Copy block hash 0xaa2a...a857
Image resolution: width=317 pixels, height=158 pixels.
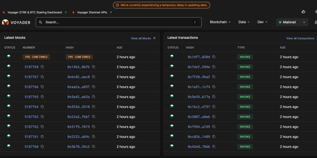[93, 87]
